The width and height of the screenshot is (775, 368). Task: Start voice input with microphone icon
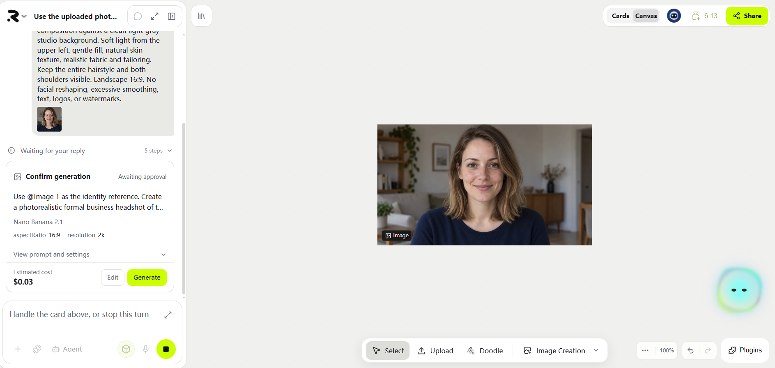coord(146,349)
